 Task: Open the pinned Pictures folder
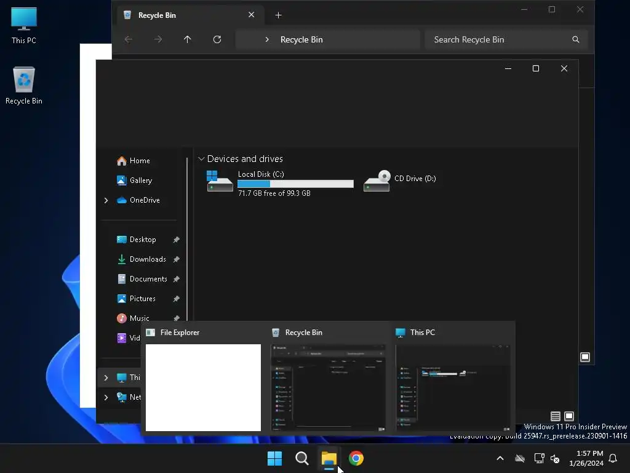[x=142, y=299]
